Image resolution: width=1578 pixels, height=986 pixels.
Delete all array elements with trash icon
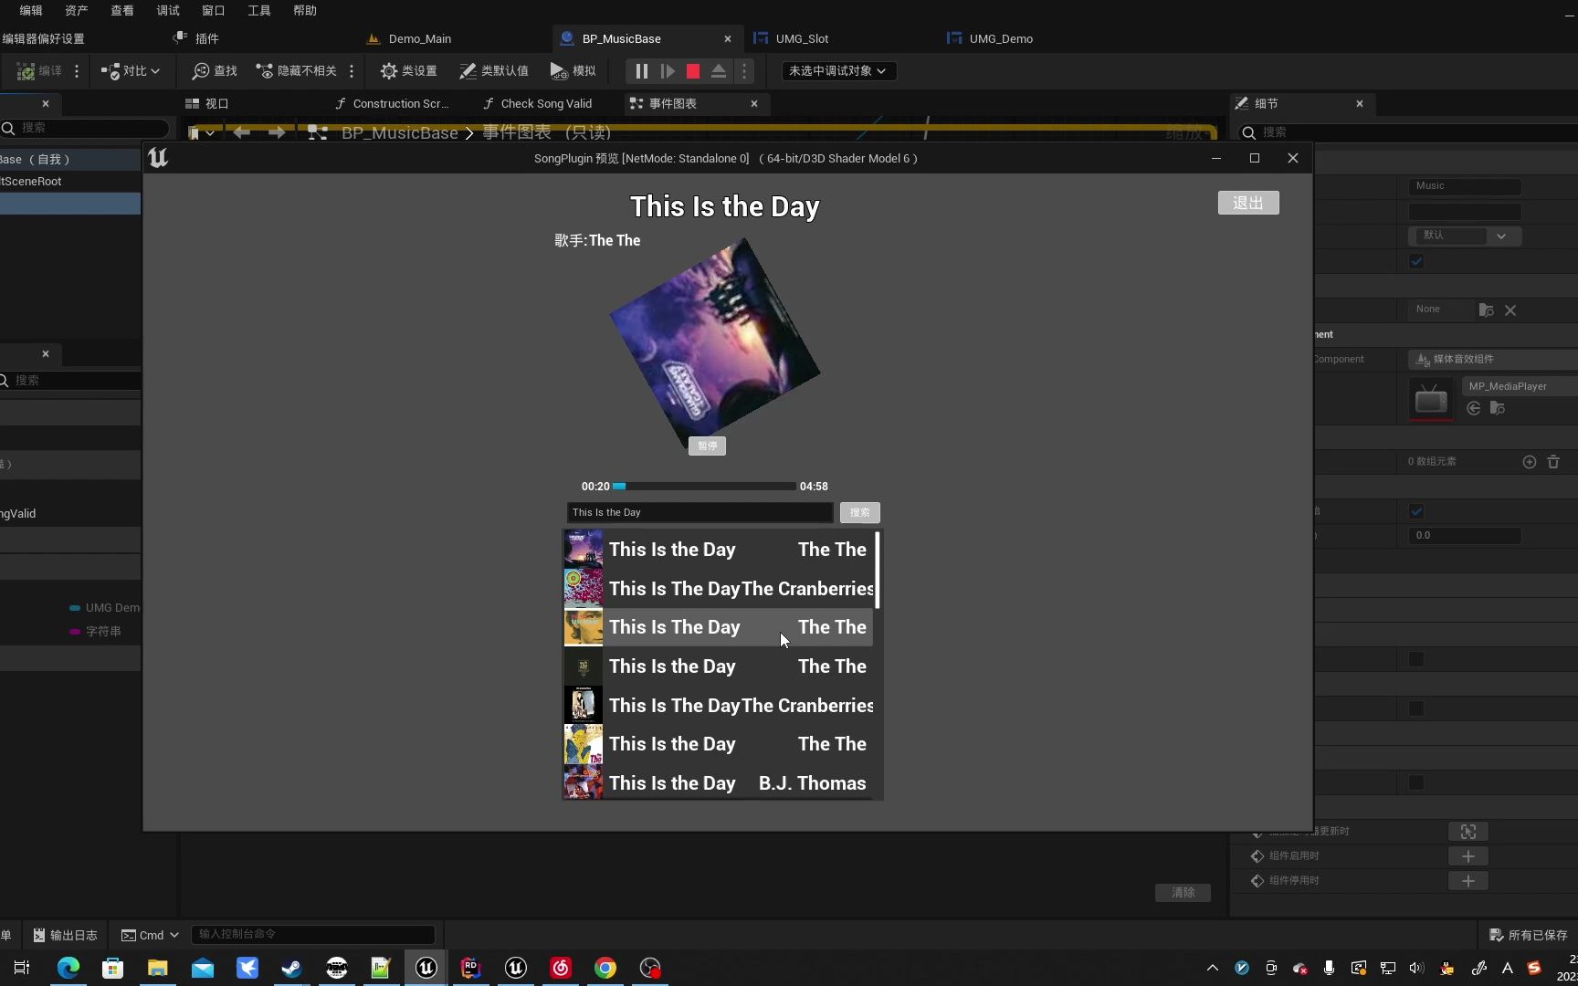coord(1553,462)
